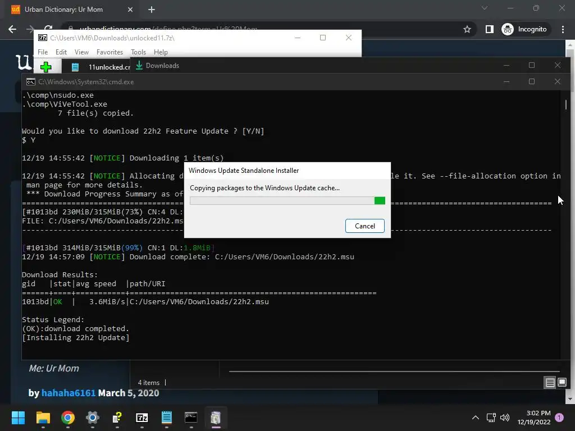The width and height of the screenshot is (575, 431).
Task: Toggle Chrome side panel icon
Action: 490,29
